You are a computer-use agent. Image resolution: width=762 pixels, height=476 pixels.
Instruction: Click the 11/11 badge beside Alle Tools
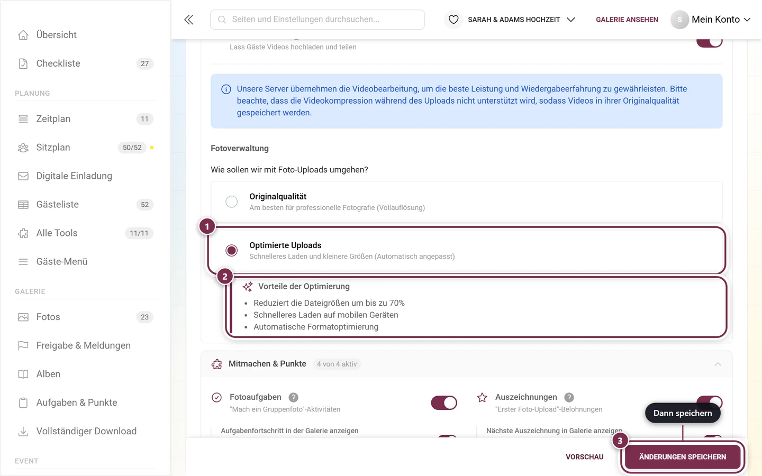point(139,233)
